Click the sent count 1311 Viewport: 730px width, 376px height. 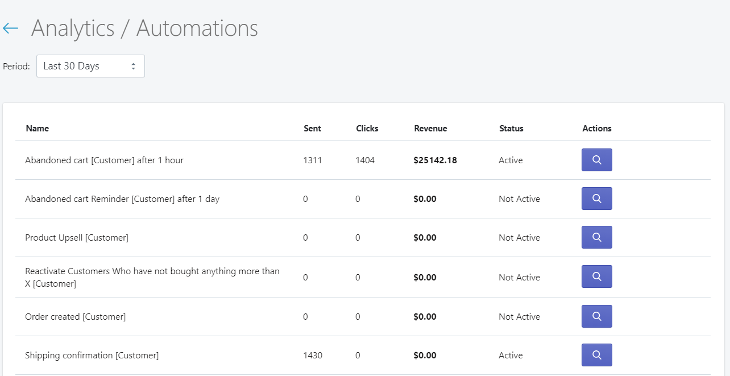point(313,160)
